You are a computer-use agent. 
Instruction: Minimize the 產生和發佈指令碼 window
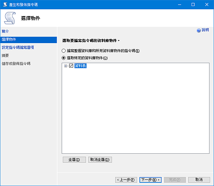click(x=179, y=5)
